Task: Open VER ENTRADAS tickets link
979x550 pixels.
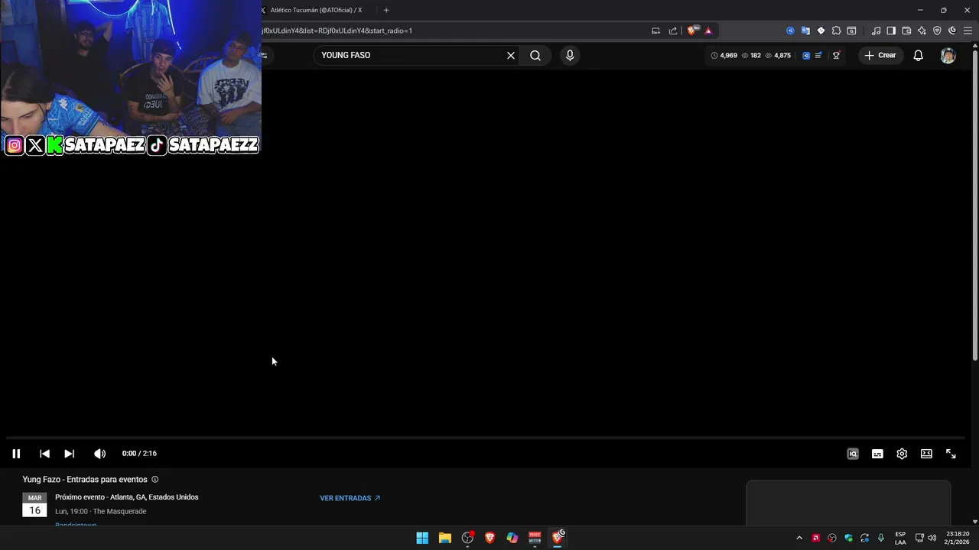Action: [x=350, y=498]
